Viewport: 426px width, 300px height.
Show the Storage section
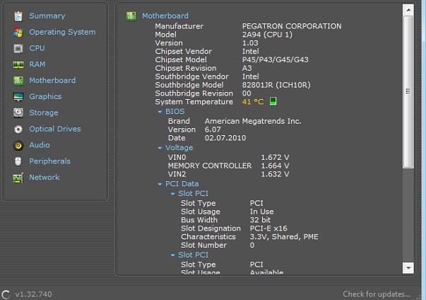click(44, 112)
